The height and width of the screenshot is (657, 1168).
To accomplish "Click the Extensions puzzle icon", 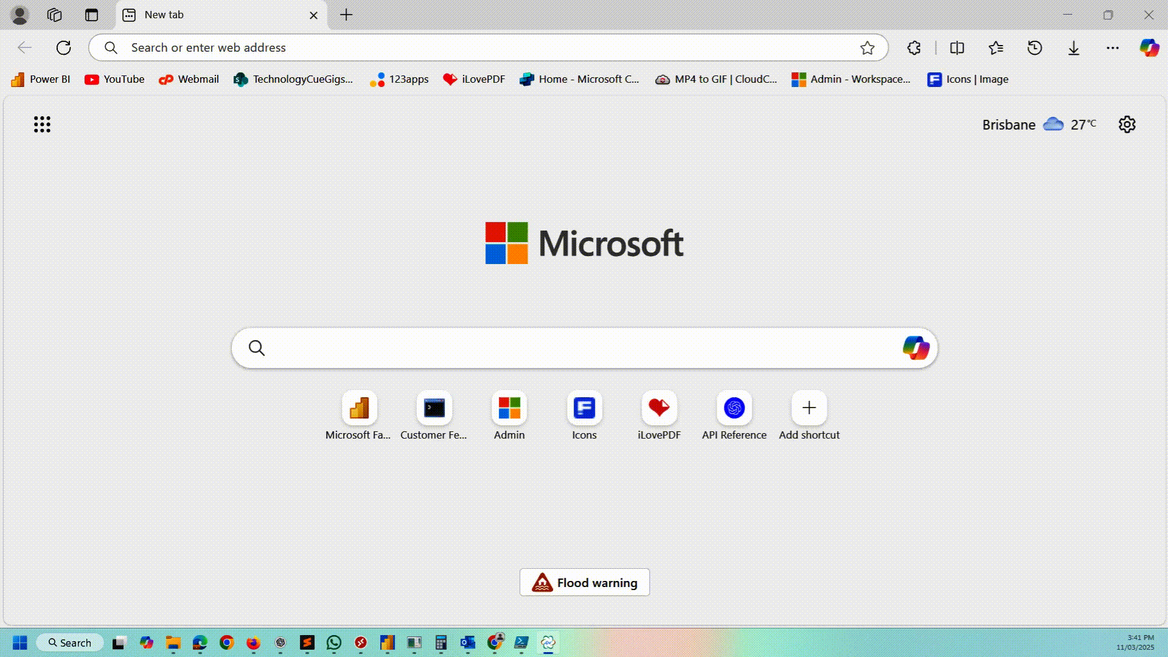I will pyautogui.click(x=914, y=47).
